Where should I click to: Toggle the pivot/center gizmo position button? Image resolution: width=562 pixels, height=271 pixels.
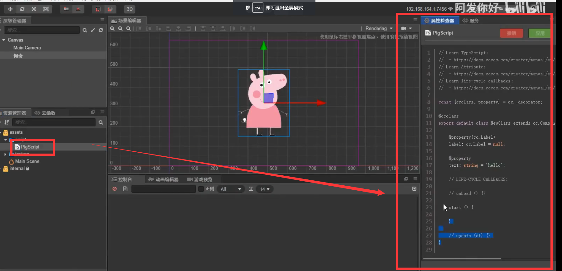tap(66, 9)
